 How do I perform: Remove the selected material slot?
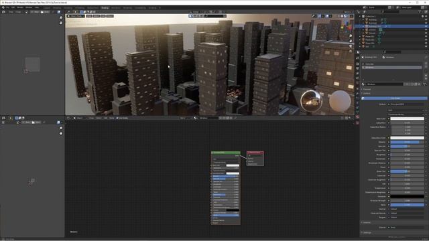pos(426,67)
